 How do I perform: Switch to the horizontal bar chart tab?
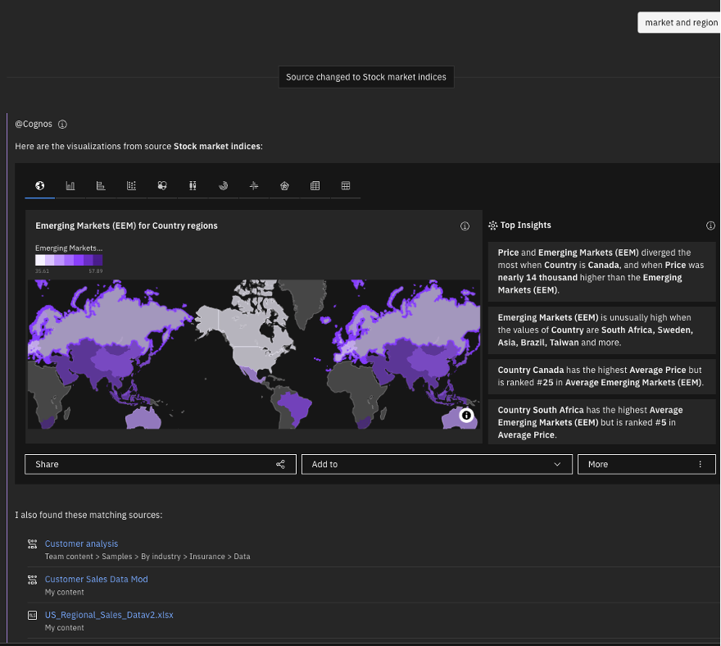(x=101, y=186)
